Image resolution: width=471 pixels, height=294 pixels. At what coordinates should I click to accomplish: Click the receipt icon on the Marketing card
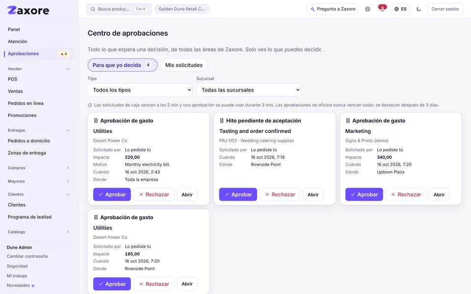pos(348,121)
